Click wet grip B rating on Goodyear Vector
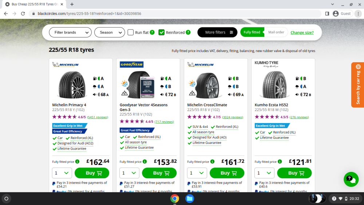The width and height of the screenshot is (364, 205). pos(166,87)
